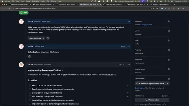This screenshot has width=189, height=106.
Task: Switch to the first anthropic-experimental tab
Action: [20, 4]
